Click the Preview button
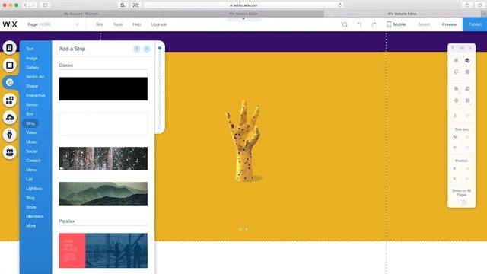 tap(449, 24)
